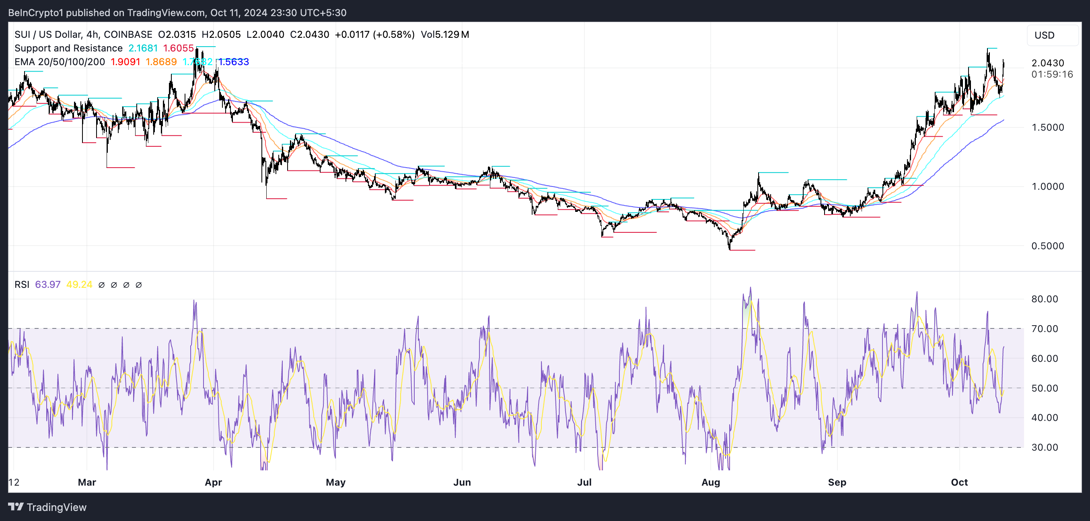This screenshot has width=1090, height=521.
Task: Click the first empty-value symbol after RSI
Action: (x=101, y=285)
